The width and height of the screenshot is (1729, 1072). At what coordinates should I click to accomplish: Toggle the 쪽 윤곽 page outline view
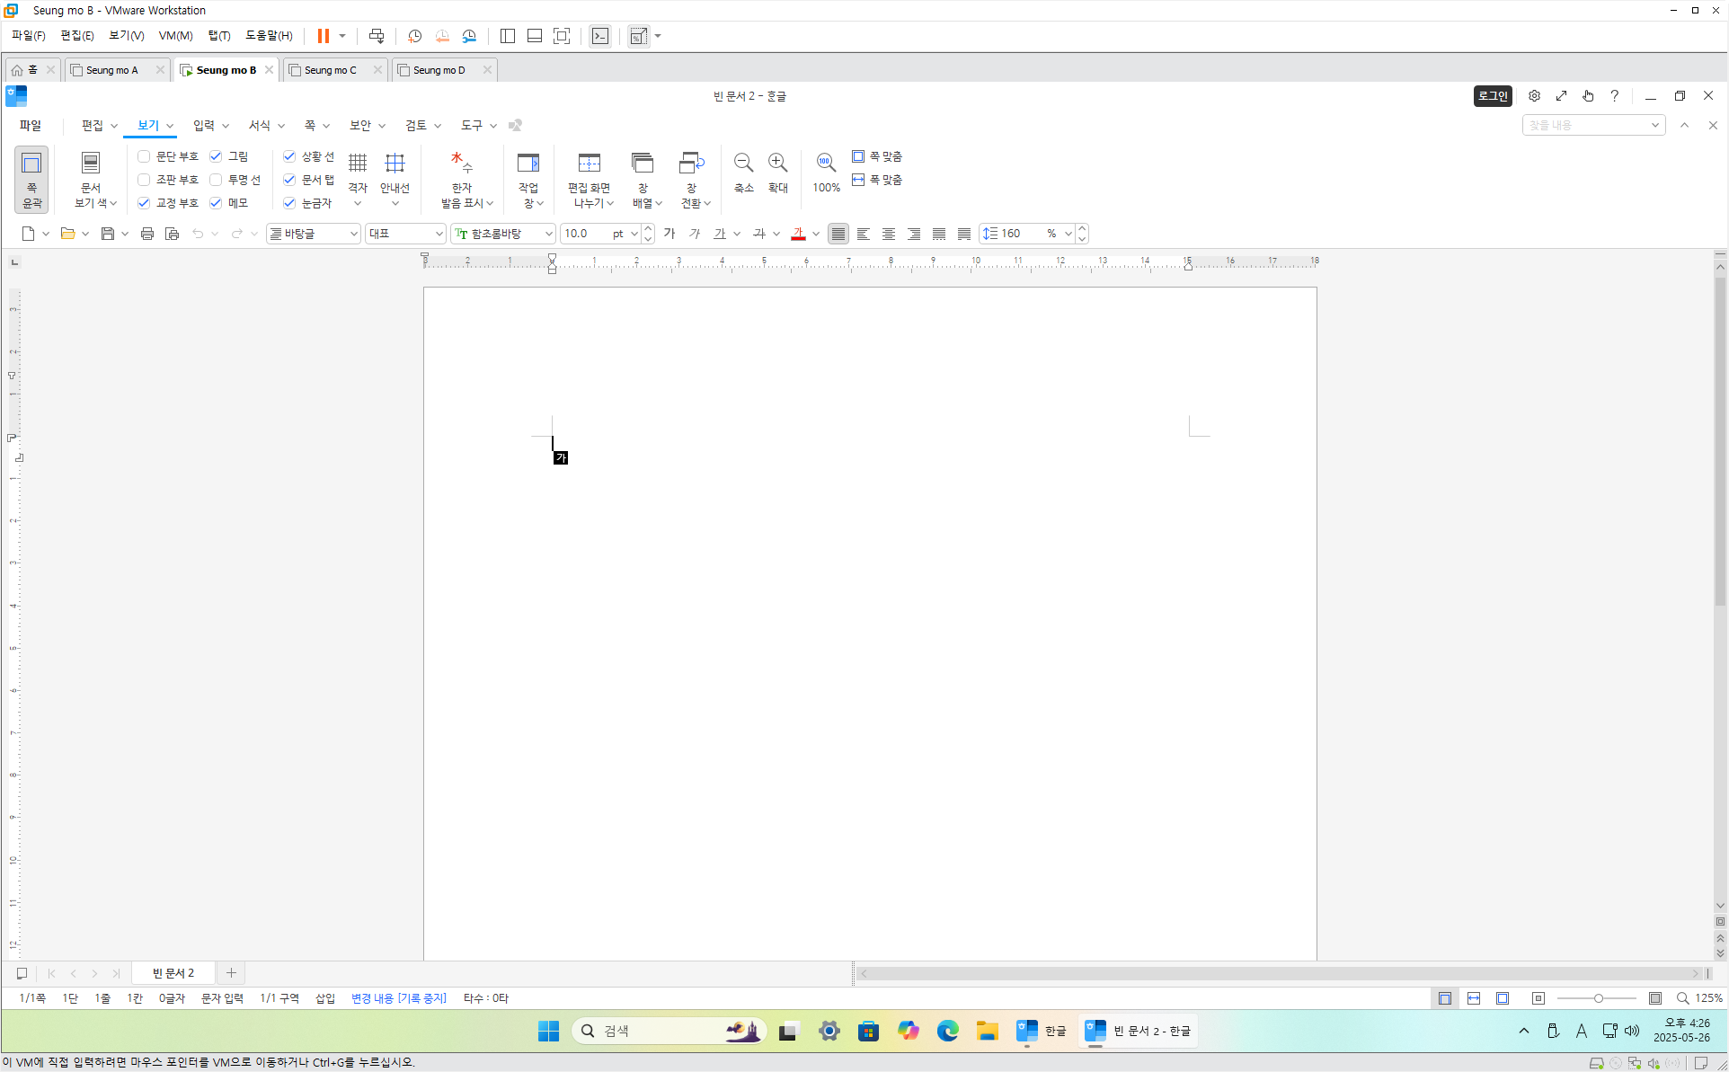pos(31,180)
